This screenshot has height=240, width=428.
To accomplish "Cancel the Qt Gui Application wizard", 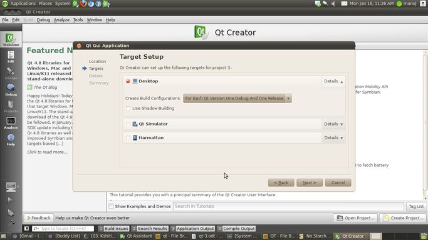I will pyautogui.click(x=338, y=182).
